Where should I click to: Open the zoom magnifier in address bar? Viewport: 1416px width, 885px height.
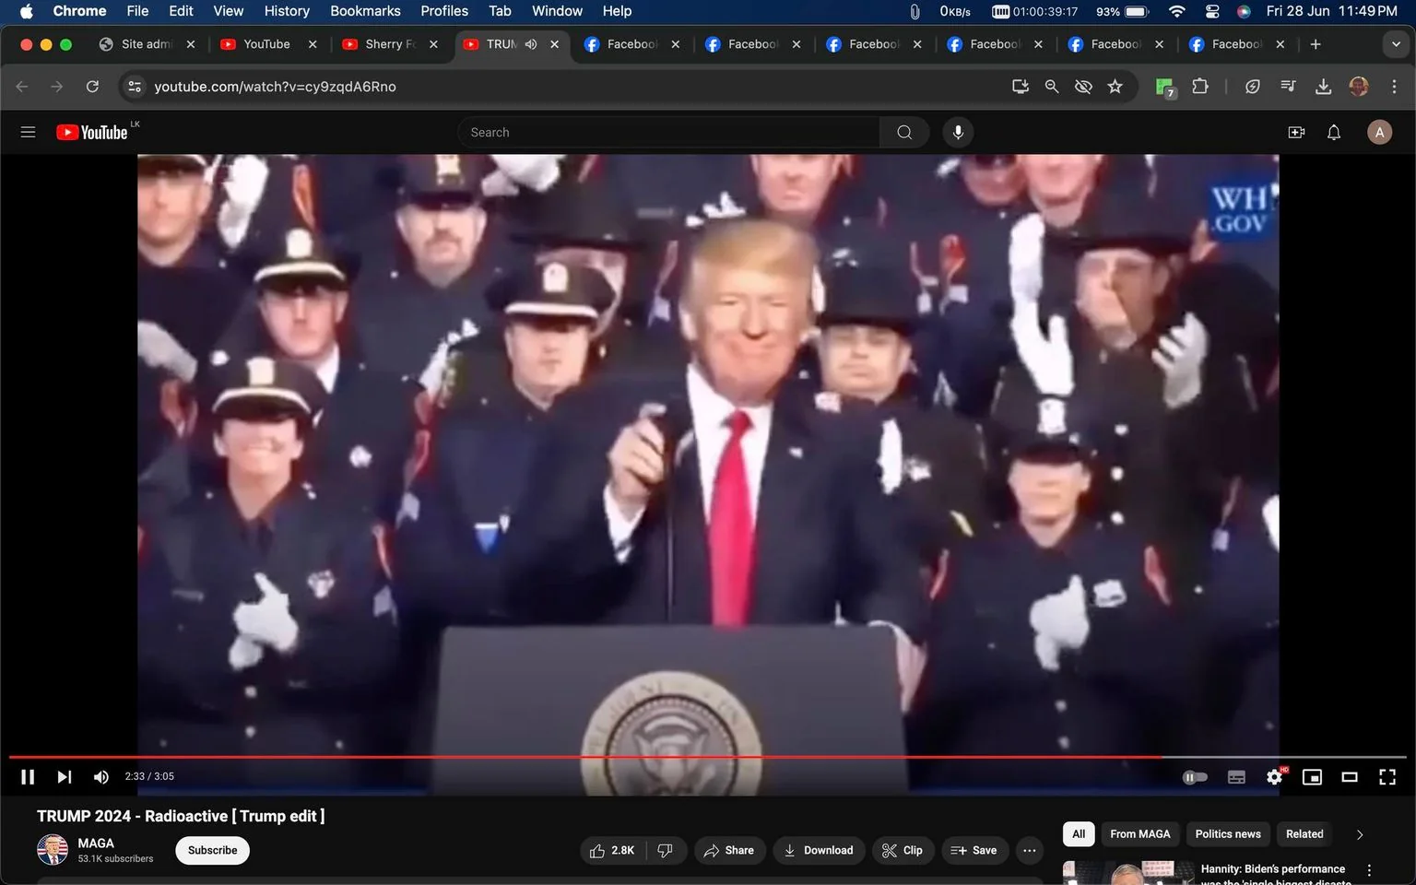(x=1051, y=86)
